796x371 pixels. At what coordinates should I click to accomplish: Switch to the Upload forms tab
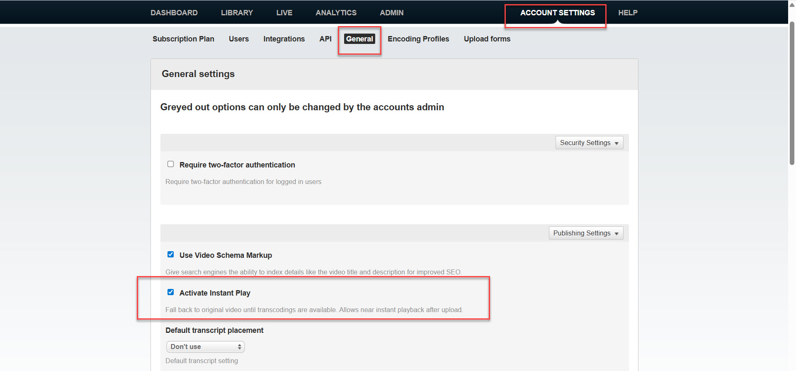pyautogui.click(x=487, y=39)
